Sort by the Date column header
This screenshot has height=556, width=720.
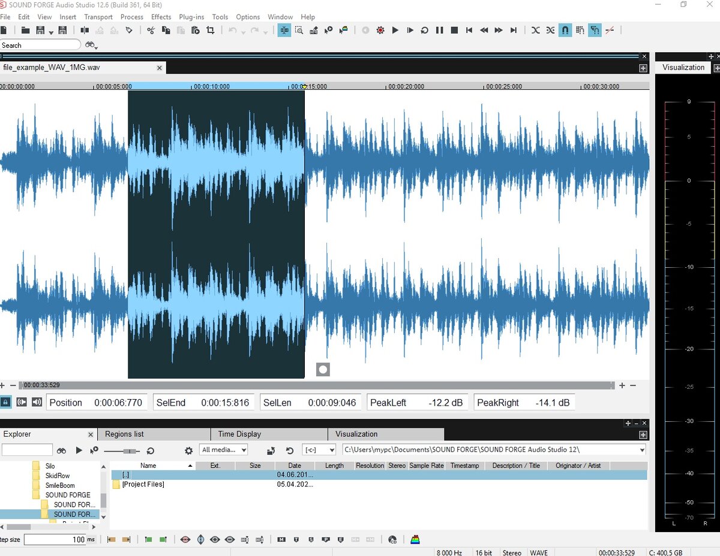tap(295, 466)
